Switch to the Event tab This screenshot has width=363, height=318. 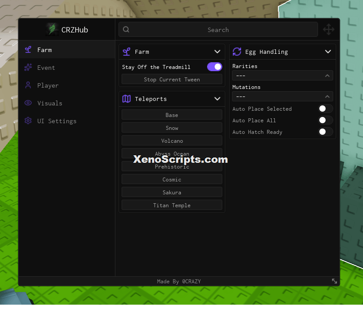[67, 68]
